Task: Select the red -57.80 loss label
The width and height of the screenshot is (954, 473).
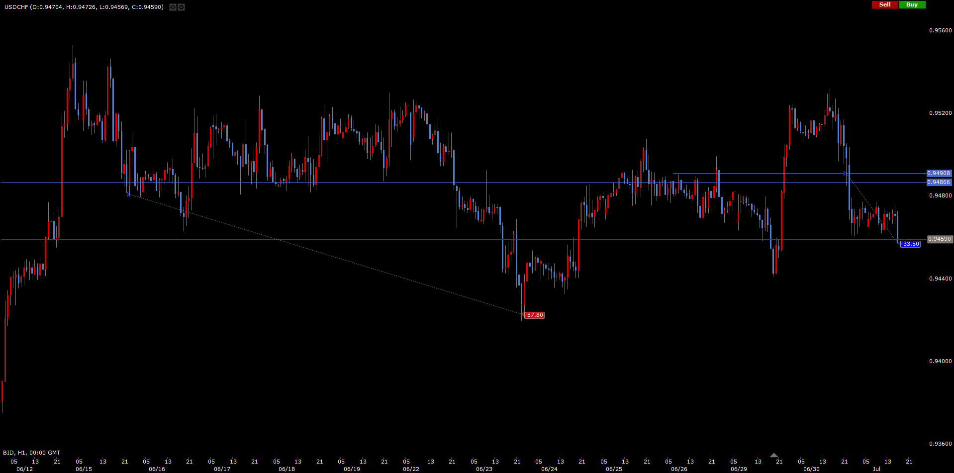Action: click(534, 315)
